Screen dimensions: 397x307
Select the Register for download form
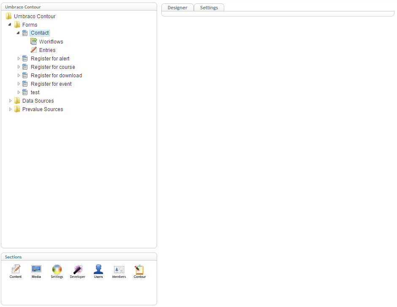pos(56,76)
